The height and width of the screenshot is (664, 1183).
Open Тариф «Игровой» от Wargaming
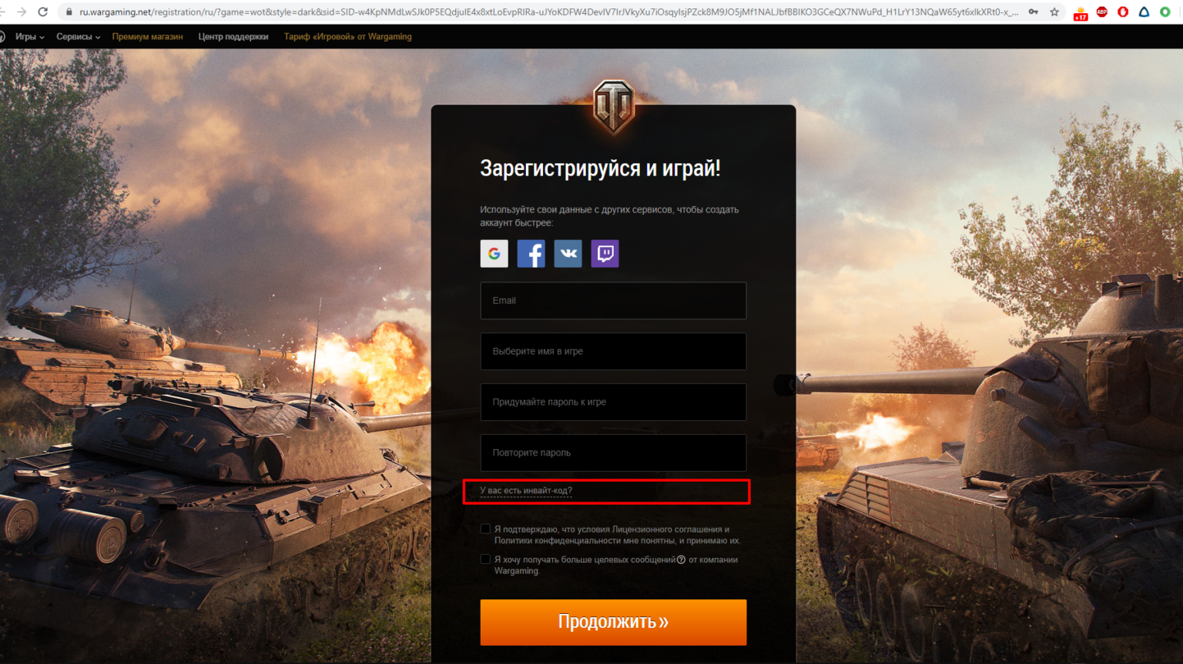[x=347, y=36]
